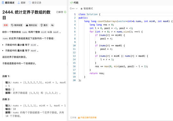Open the C++ language dropdown
The image size is (173, 121).
pos(74,9)
